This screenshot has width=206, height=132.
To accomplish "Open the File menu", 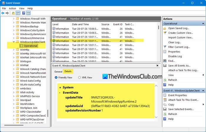I will click(4, 8).
